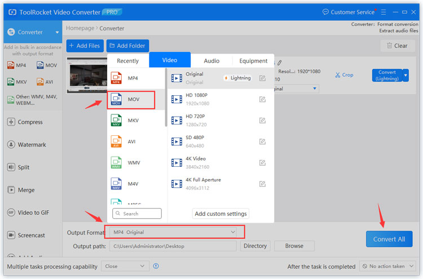Click the pencil rename icon on the file

pos(280,63)
